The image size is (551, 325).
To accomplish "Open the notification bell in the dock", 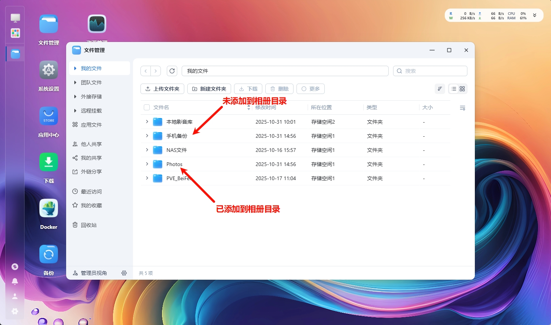I will 15,282.
